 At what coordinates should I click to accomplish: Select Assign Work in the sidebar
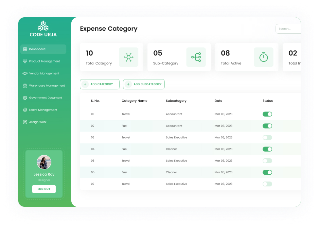(38, 122)
